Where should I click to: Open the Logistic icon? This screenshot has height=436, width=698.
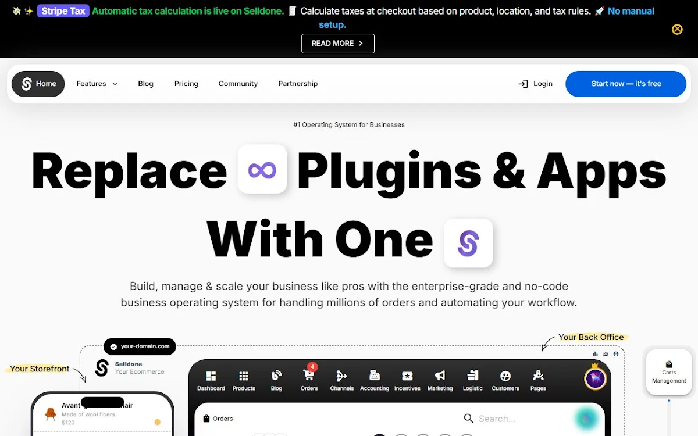pyautogui.click(x=473, y=376)
